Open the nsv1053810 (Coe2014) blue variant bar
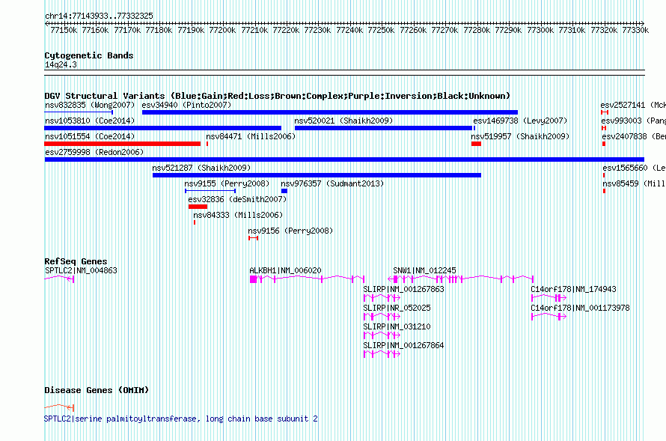Image resolution: width=666 pixels, height=441 pixels. pyautogui.click(x=162, y=128)
